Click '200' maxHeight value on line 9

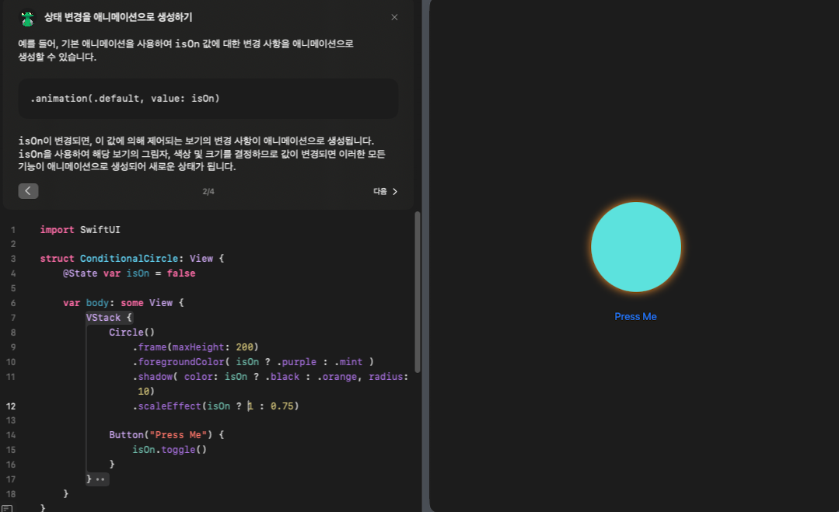click(x=244, y=347)
